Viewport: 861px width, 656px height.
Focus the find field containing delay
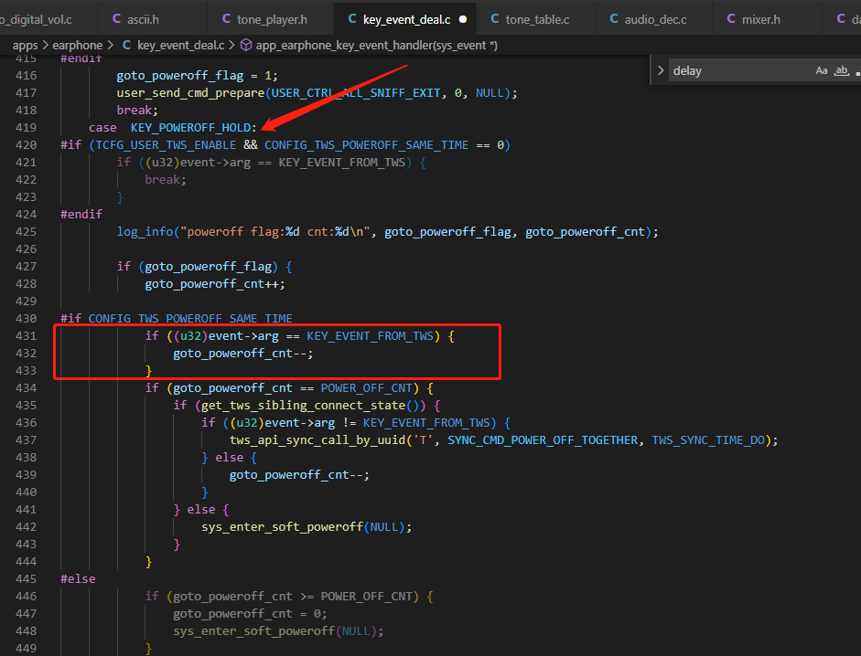(x=741, y=70)
